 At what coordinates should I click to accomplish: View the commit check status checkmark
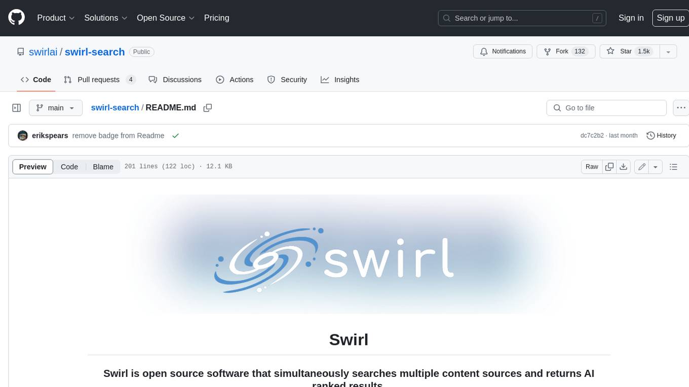175,136
